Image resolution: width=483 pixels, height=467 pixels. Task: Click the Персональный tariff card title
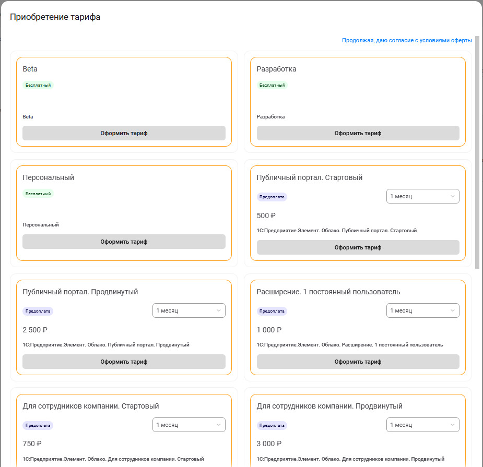coord(48,177)
